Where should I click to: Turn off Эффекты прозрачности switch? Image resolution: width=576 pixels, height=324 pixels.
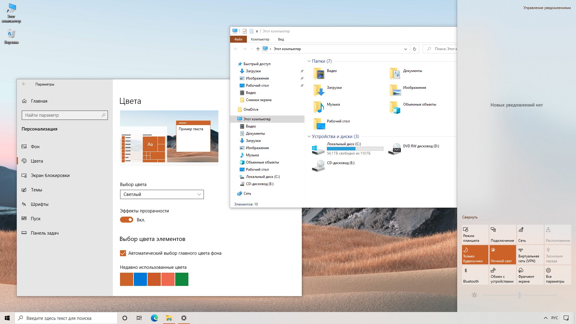(x=127, y=220)
